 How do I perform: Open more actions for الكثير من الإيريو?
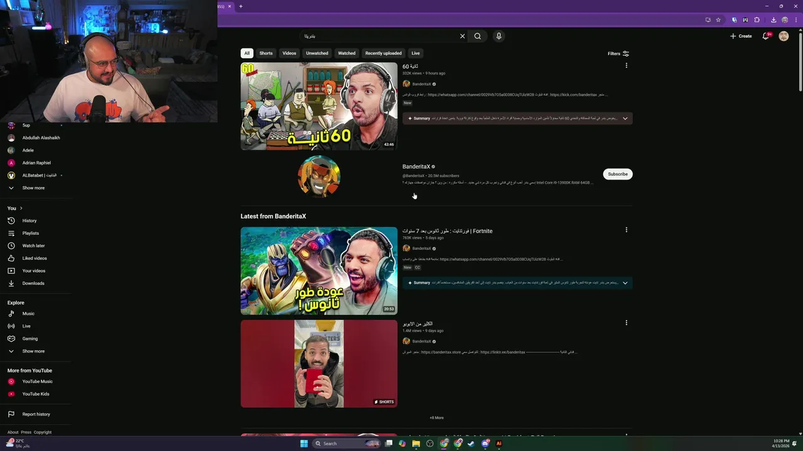tap(626, 323)
